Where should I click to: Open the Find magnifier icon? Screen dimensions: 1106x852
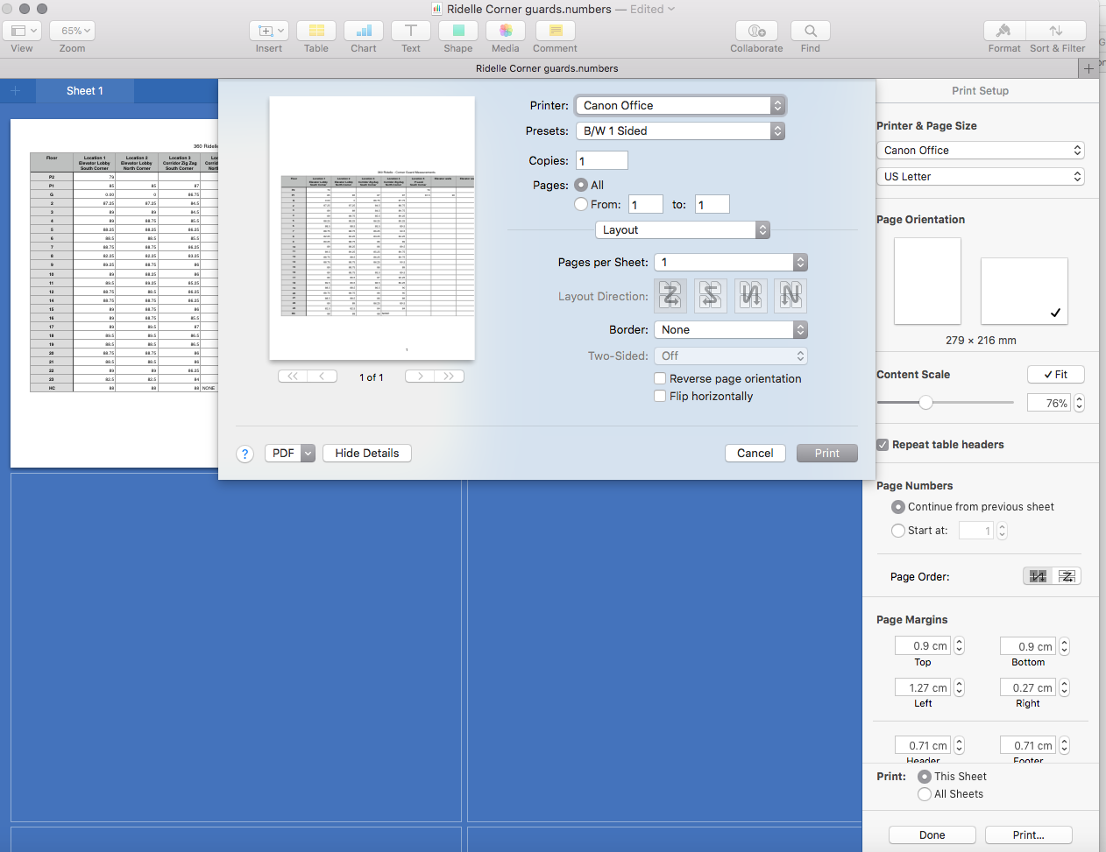[x=810, y=31]
